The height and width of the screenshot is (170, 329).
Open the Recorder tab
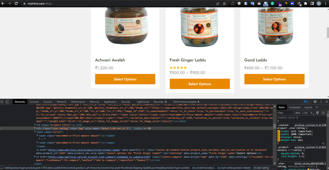click(x=160, y=102)
